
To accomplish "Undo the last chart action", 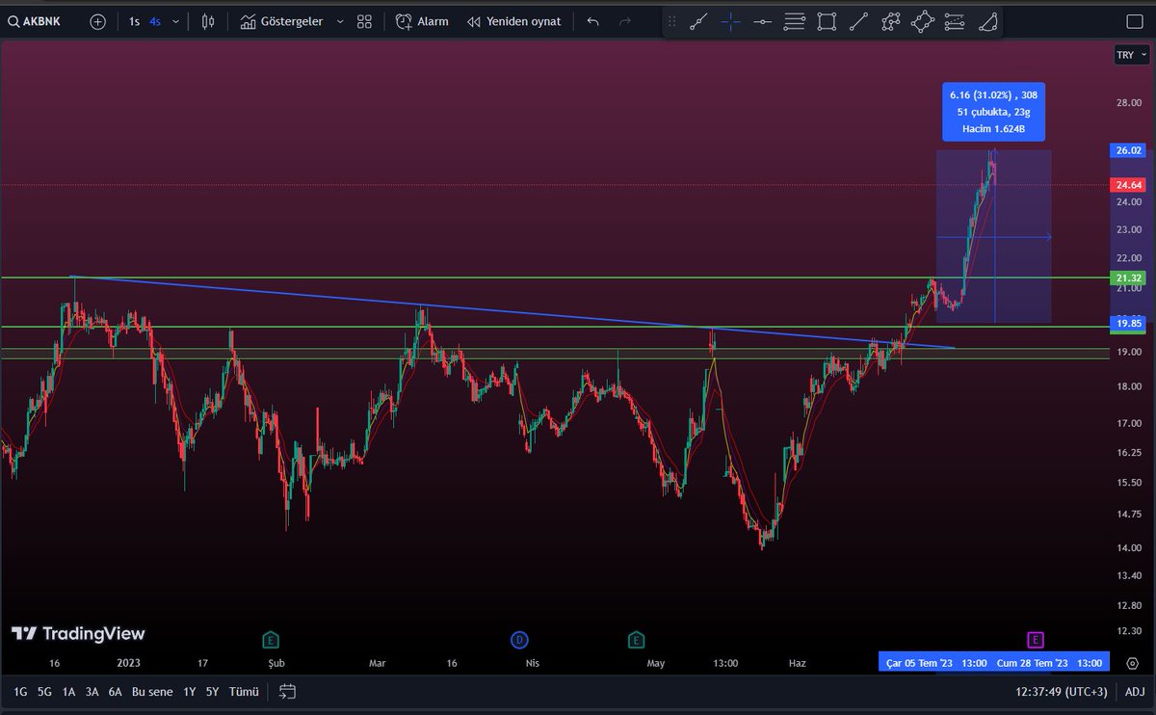I will coord(592,21).
